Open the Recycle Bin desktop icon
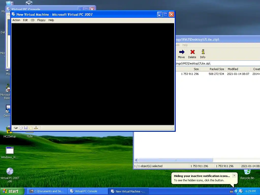The height and width of the screenshot is (195, 260). click(247, 175)
